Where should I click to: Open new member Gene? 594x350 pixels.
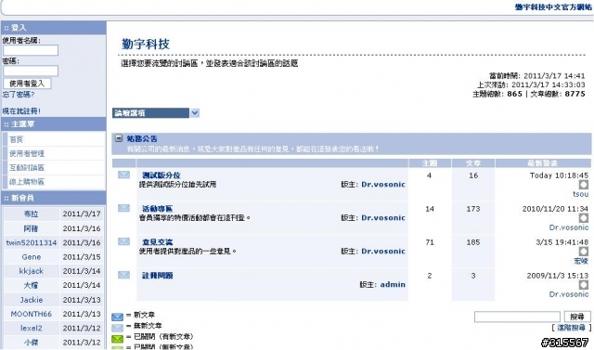31,257
